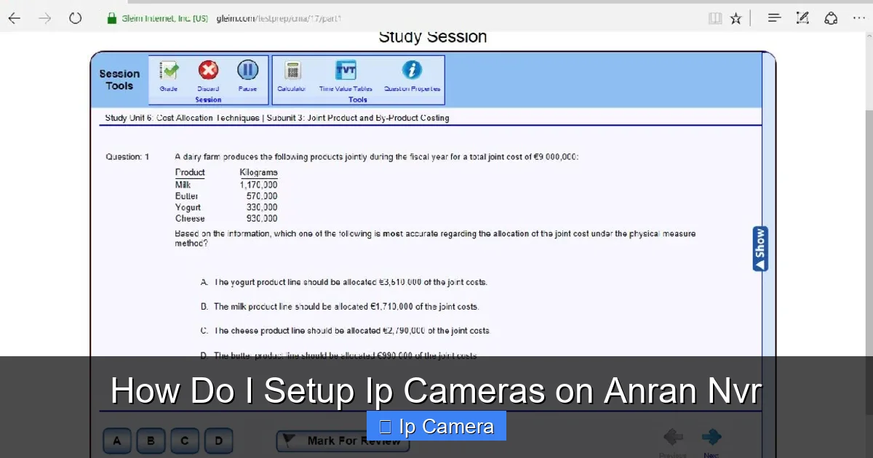The width and height of the screenshot is (873, 458).
Task: Refresh the browser page
Action: pyautogui.click(x=76, y=18)
